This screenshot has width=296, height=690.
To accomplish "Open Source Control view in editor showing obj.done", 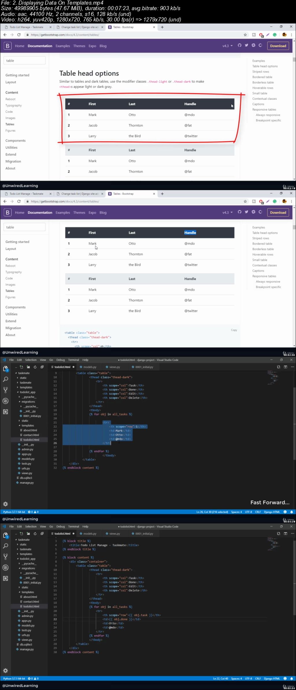I will [x=5, y=557].
